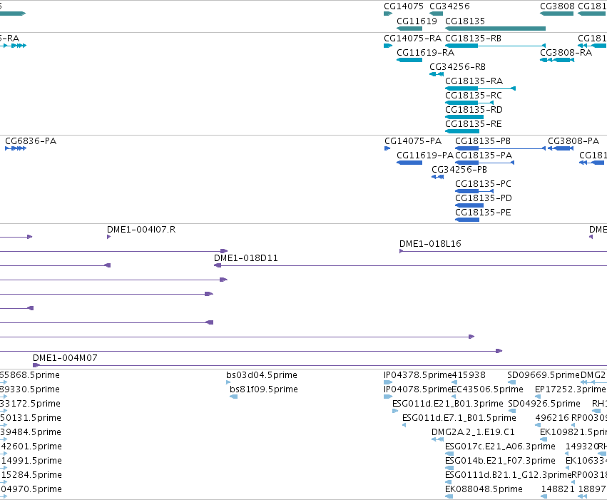
Task: Click the CG14075-PA protein label
Action: [413, 141]
